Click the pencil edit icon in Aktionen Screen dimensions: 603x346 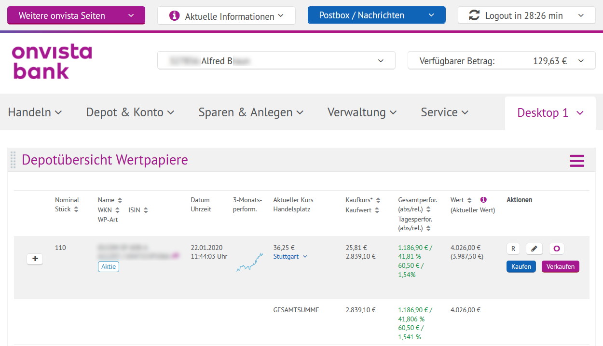click(534, 249)
